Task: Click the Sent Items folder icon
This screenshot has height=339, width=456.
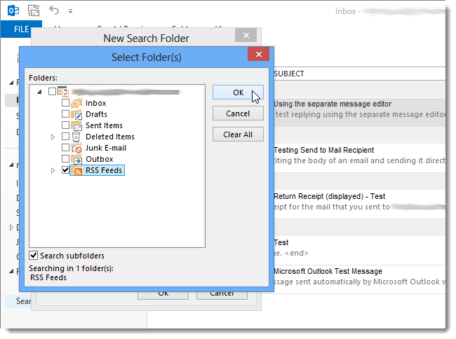Action: pyautogui.click(x=76, y=125)
